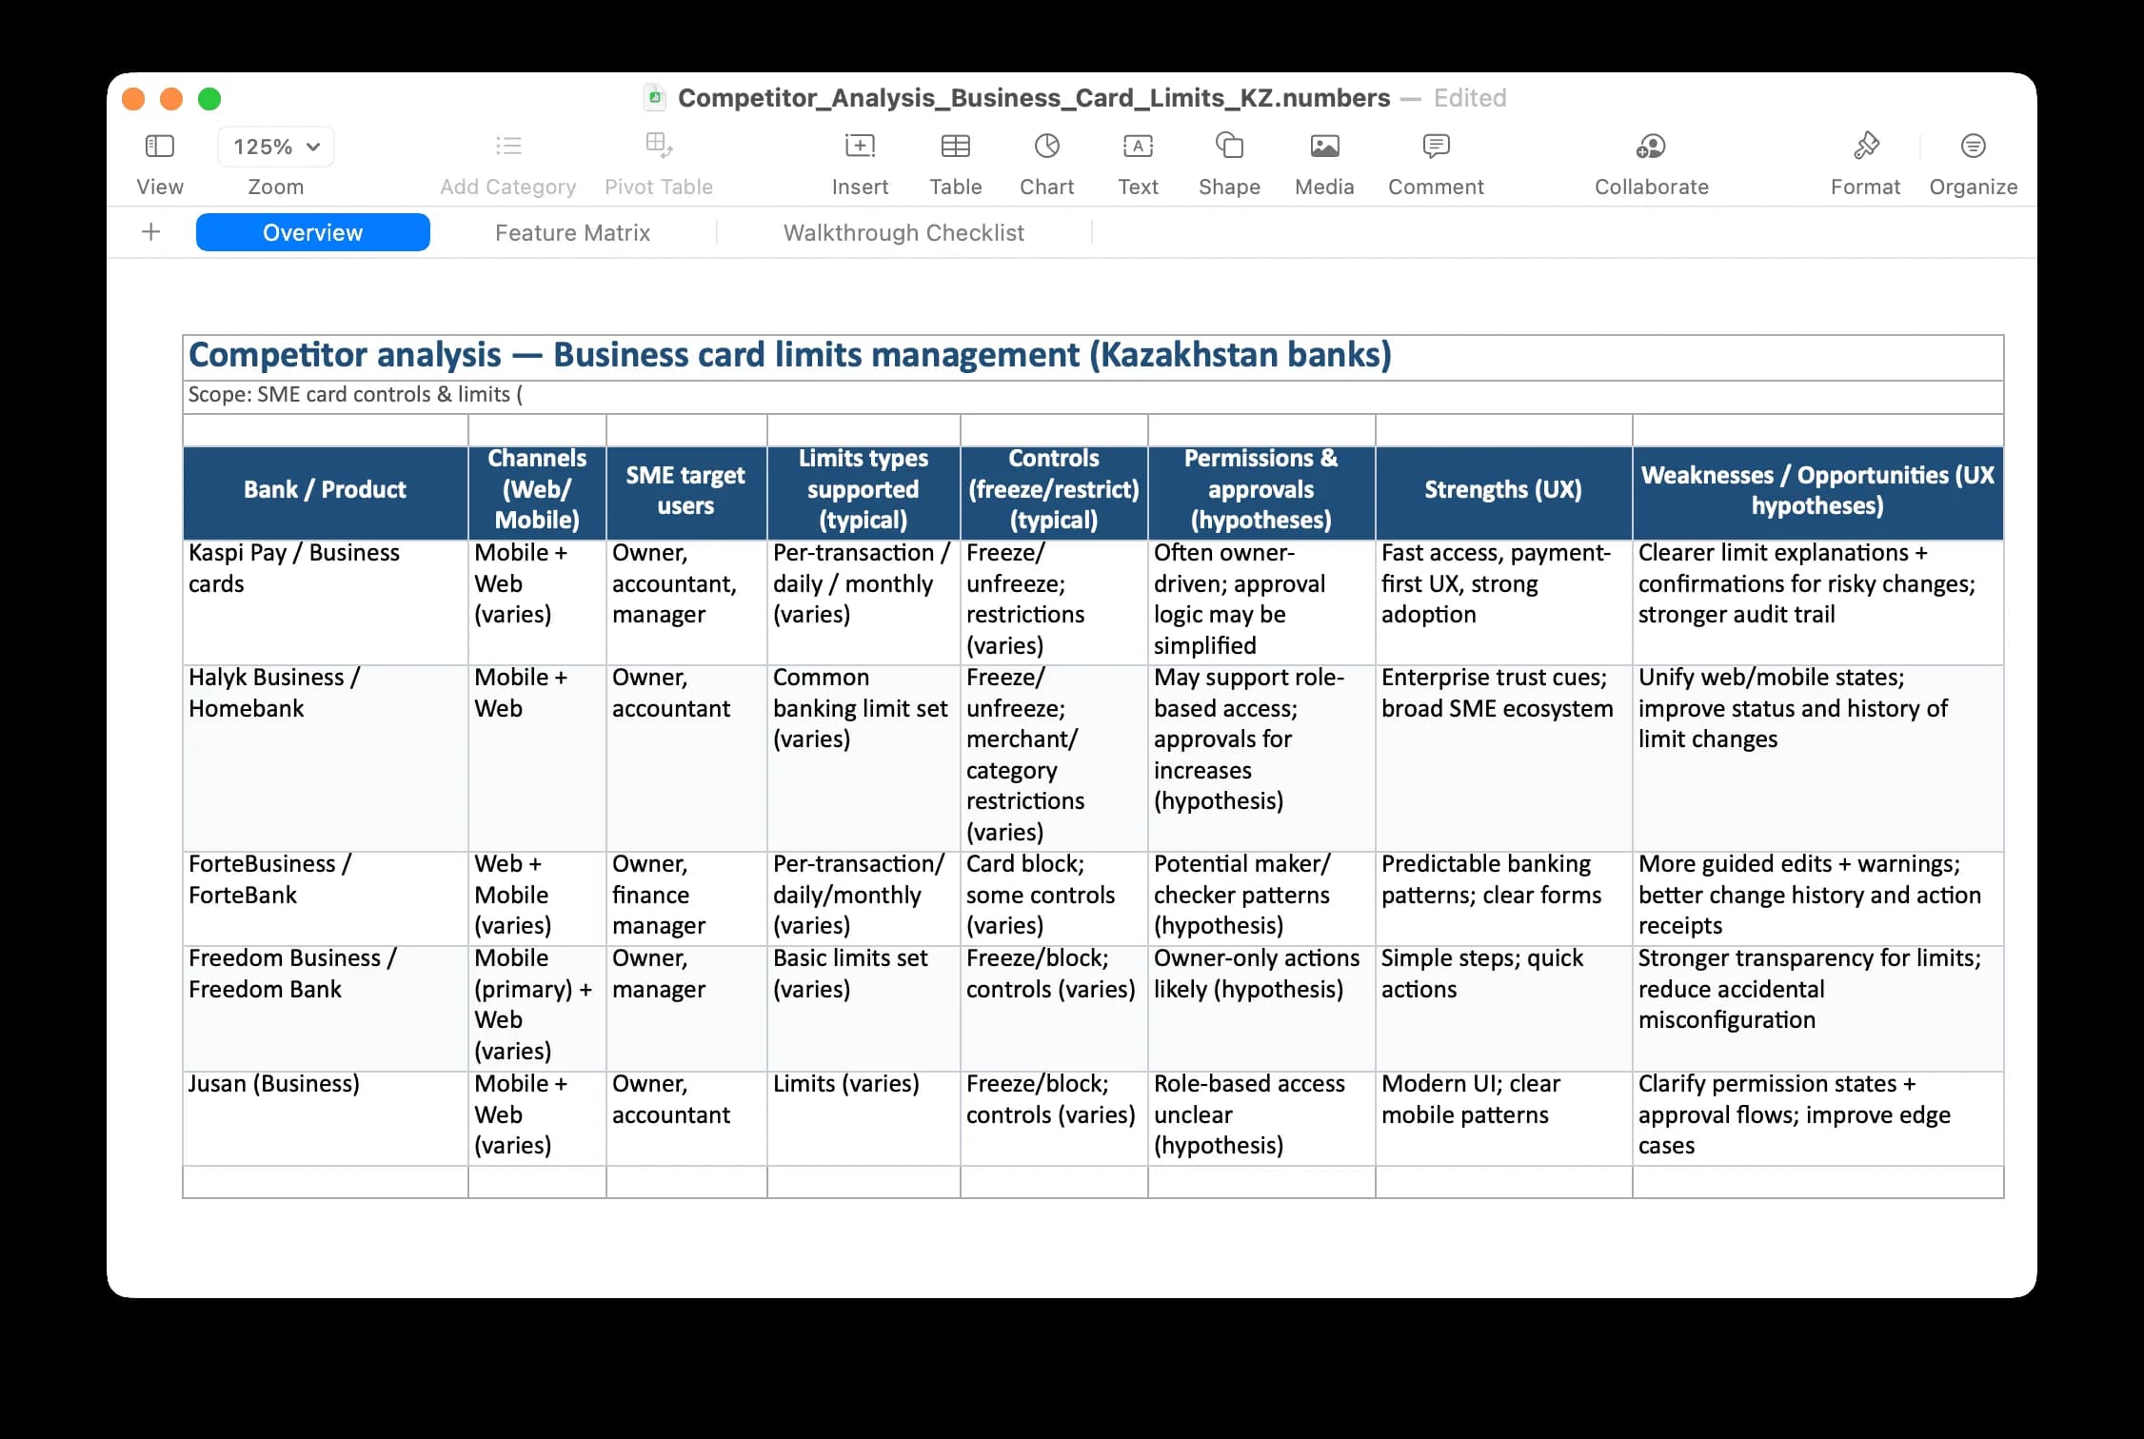
Task: Open Collaborate sharing options
Action: click(x=1650, y=162)
